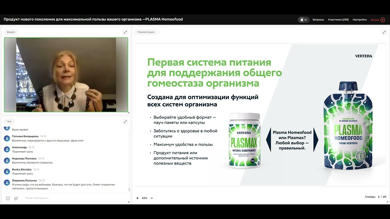The image size is (390, 219).
Task: Zoom out presentation with minus button
Action: coord(152,198)
